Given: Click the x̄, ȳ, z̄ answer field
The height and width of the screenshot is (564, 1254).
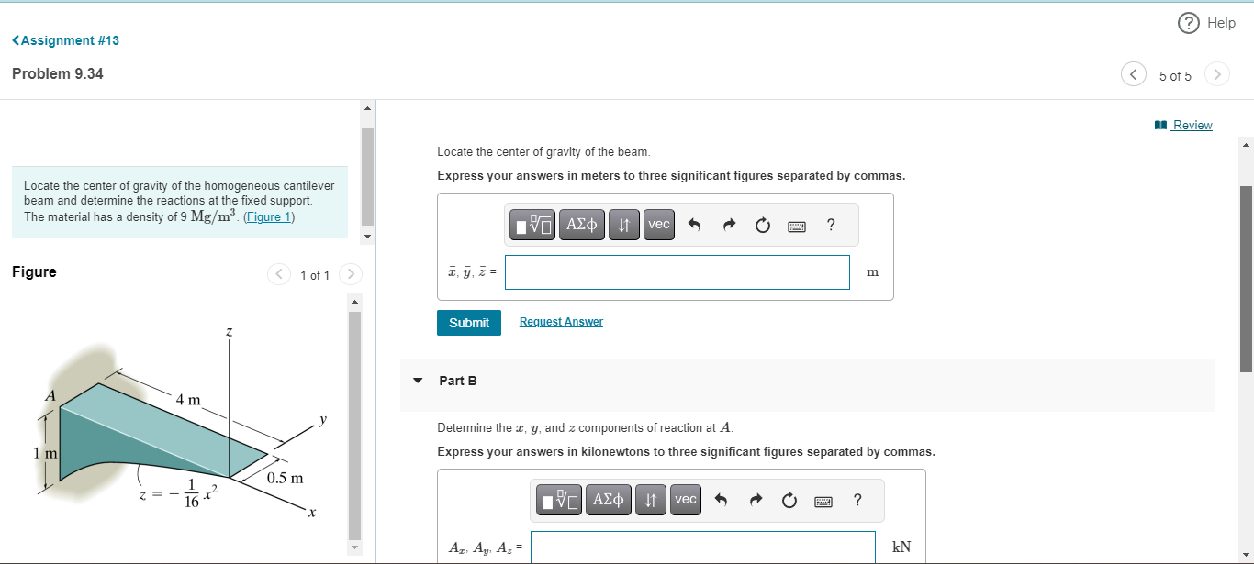Looking at the screenshot, I should tap(677, 272).
